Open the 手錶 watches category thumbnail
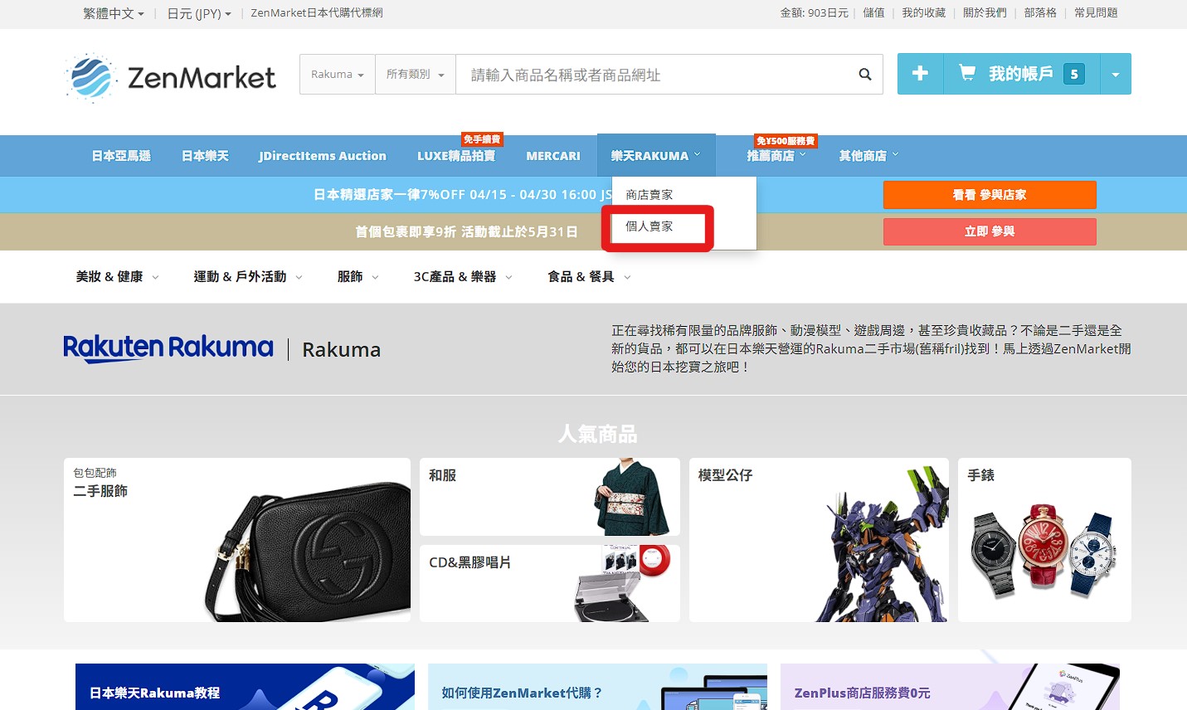Viewport: 1187px width, 710px height. pos(1043,539)
